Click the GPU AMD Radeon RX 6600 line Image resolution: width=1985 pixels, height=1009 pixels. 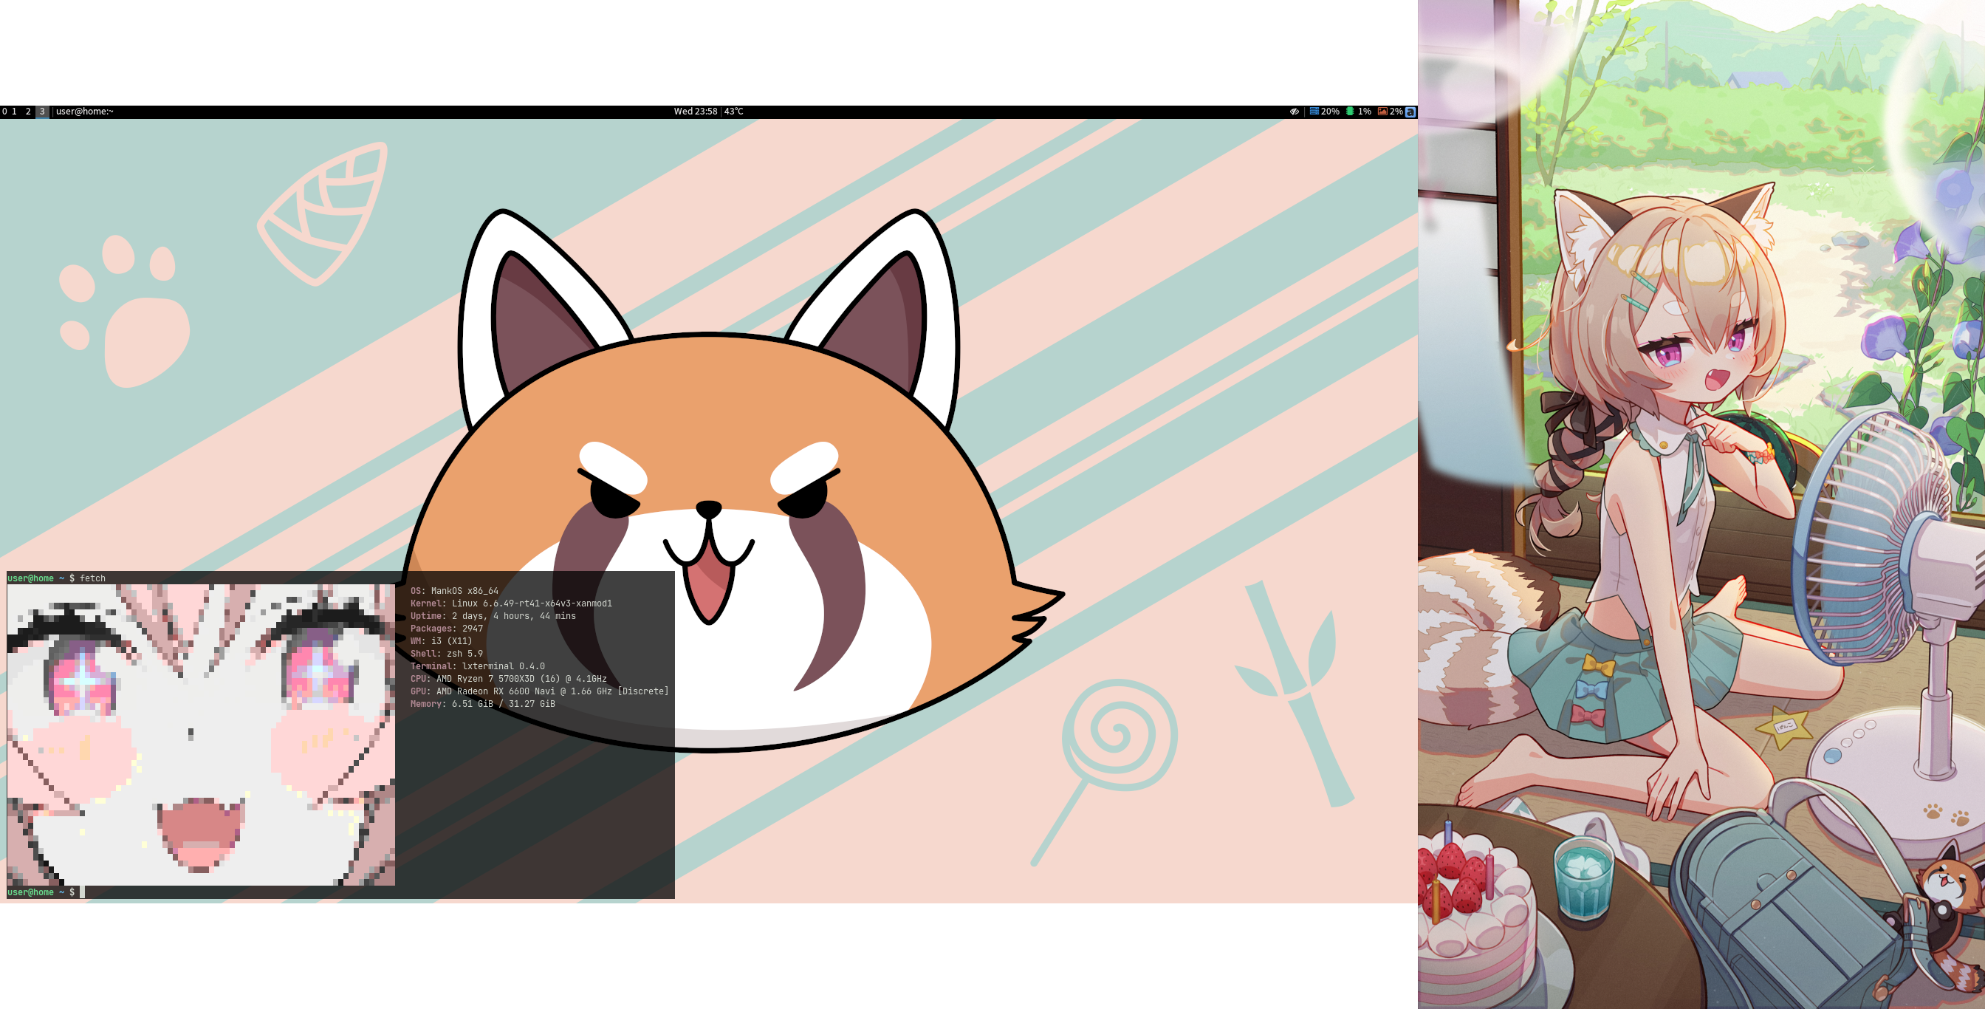539,691
